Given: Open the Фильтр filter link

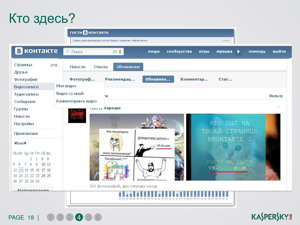Looking at the screenshot, I should pyautogui.click(x=276, y=96).
